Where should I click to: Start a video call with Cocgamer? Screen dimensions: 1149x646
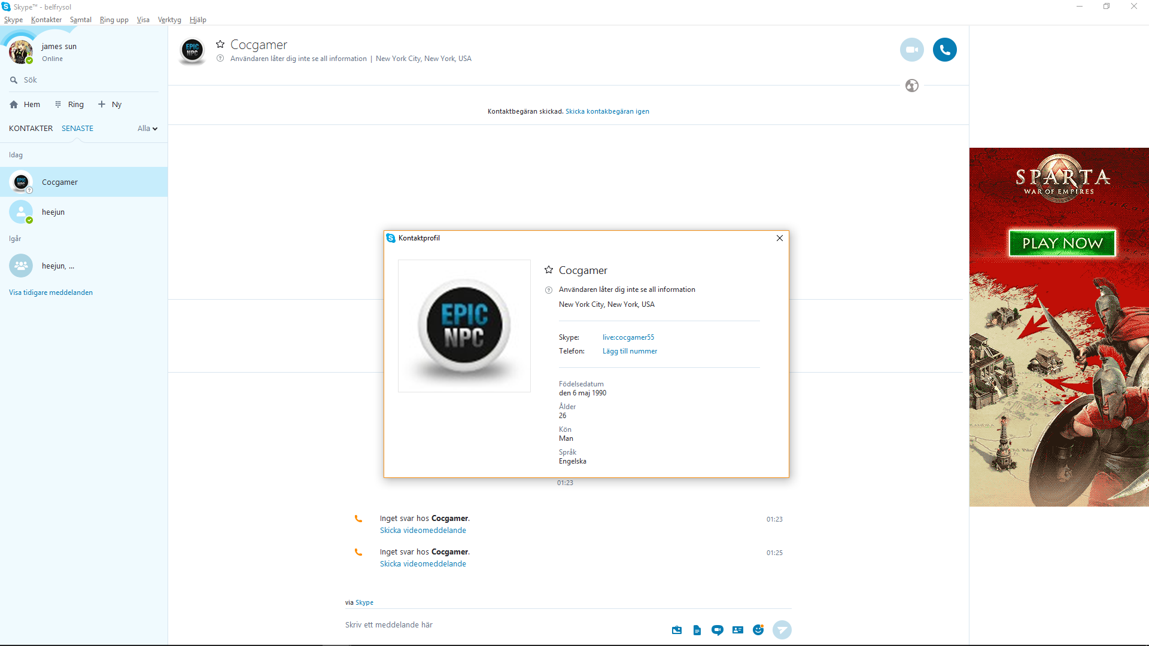coord(911,50)
